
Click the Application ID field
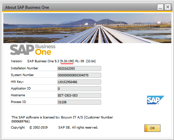tap(79, 89)
